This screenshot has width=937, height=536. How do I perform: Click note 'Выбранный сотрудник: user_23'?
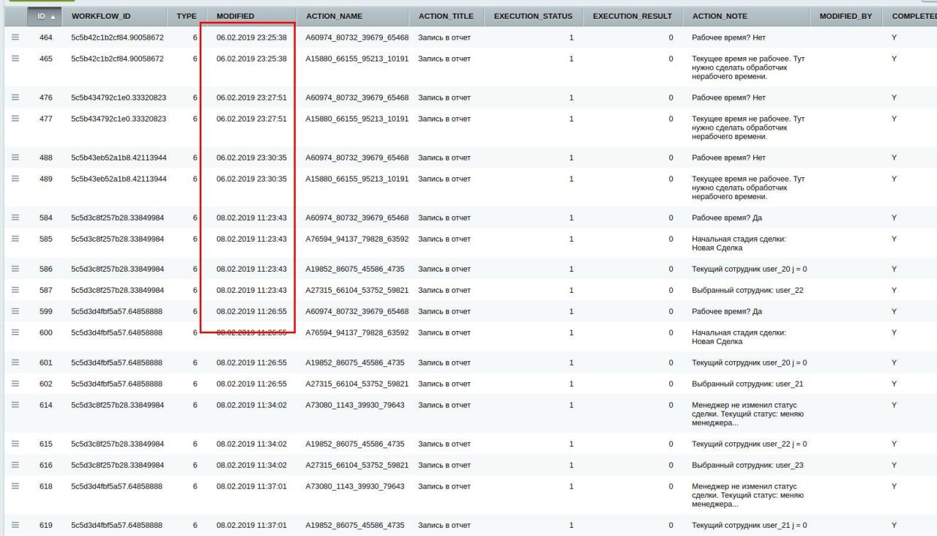coord(747,465)
